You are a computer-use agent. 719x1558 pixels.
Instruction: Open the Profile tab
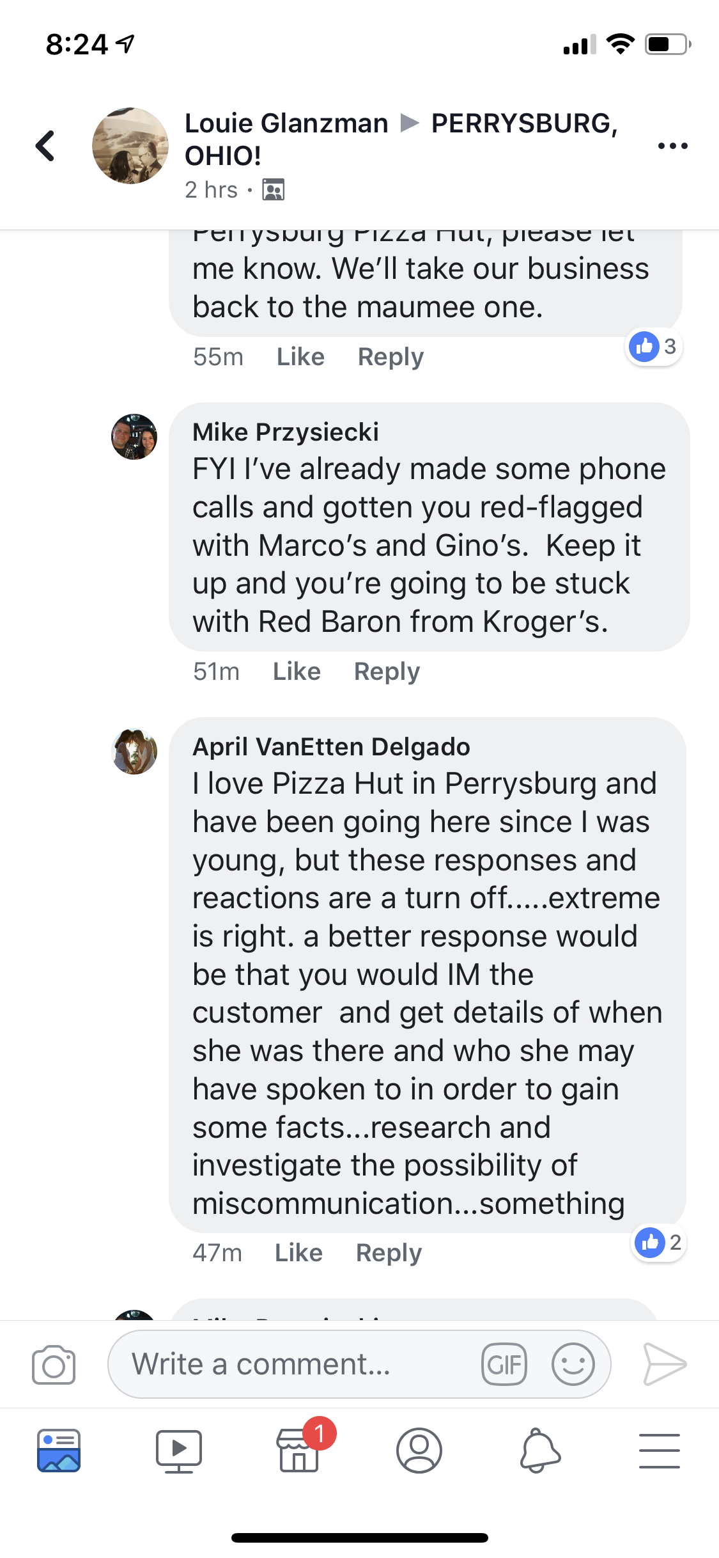[x=419, y=1451]
